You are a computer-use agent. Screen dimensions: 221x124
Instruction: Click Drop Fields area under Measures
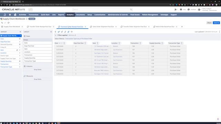click(x=38, y=79)
